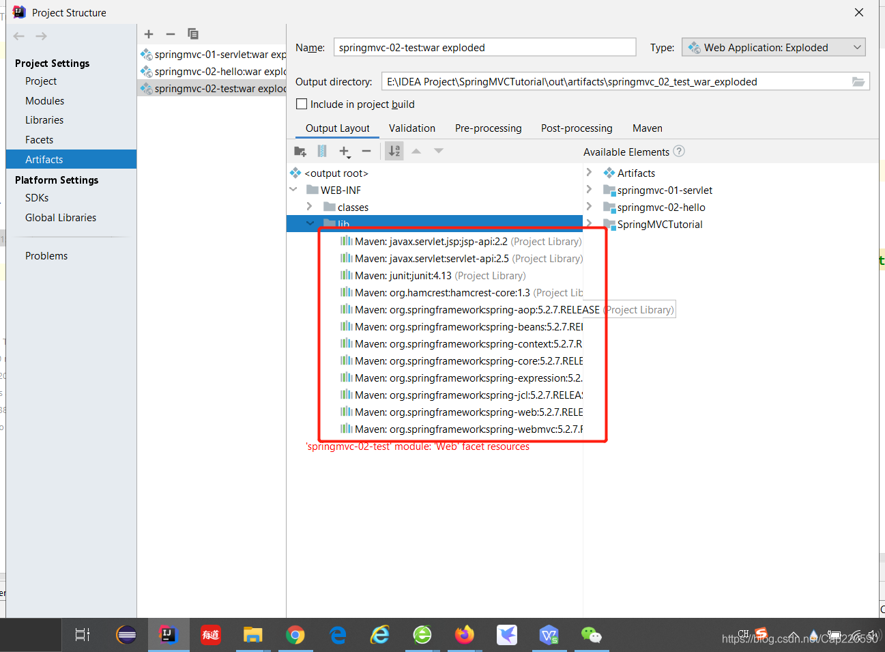Open the Post-processing tab
This screenshot has height=652, width=885.
(x=577, y=128)
